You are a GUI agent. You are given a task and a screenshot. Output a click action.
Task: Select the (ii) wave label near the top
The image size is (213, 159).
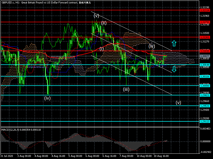click(x=104, y=23)
